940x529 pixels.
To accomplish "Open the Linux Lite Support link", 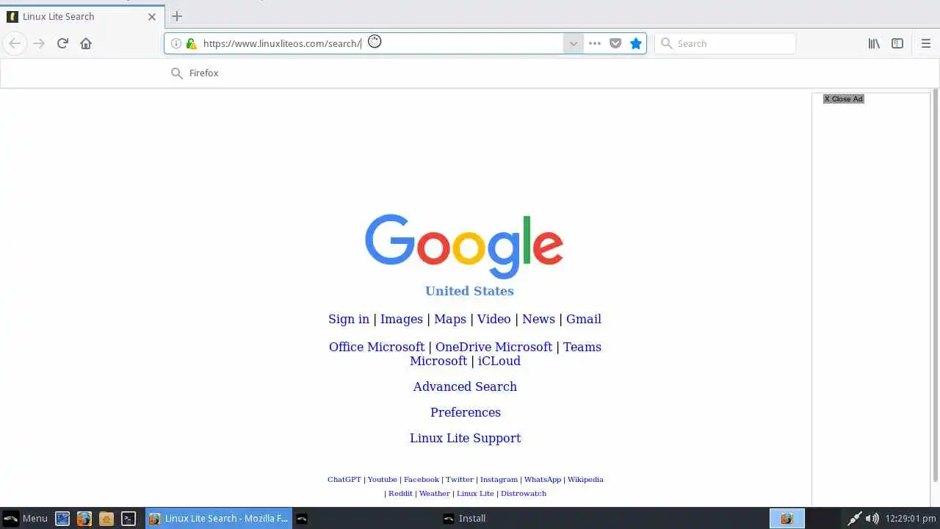I will coord(466,438).
